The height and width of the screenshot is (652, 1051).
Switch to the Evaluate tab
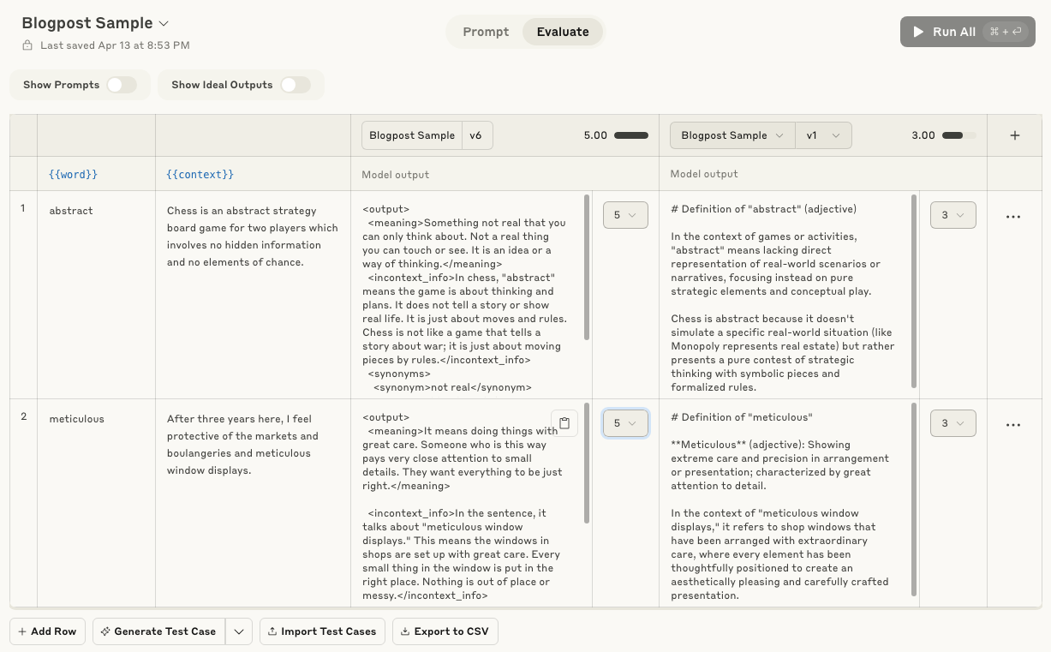coord(563,32)
